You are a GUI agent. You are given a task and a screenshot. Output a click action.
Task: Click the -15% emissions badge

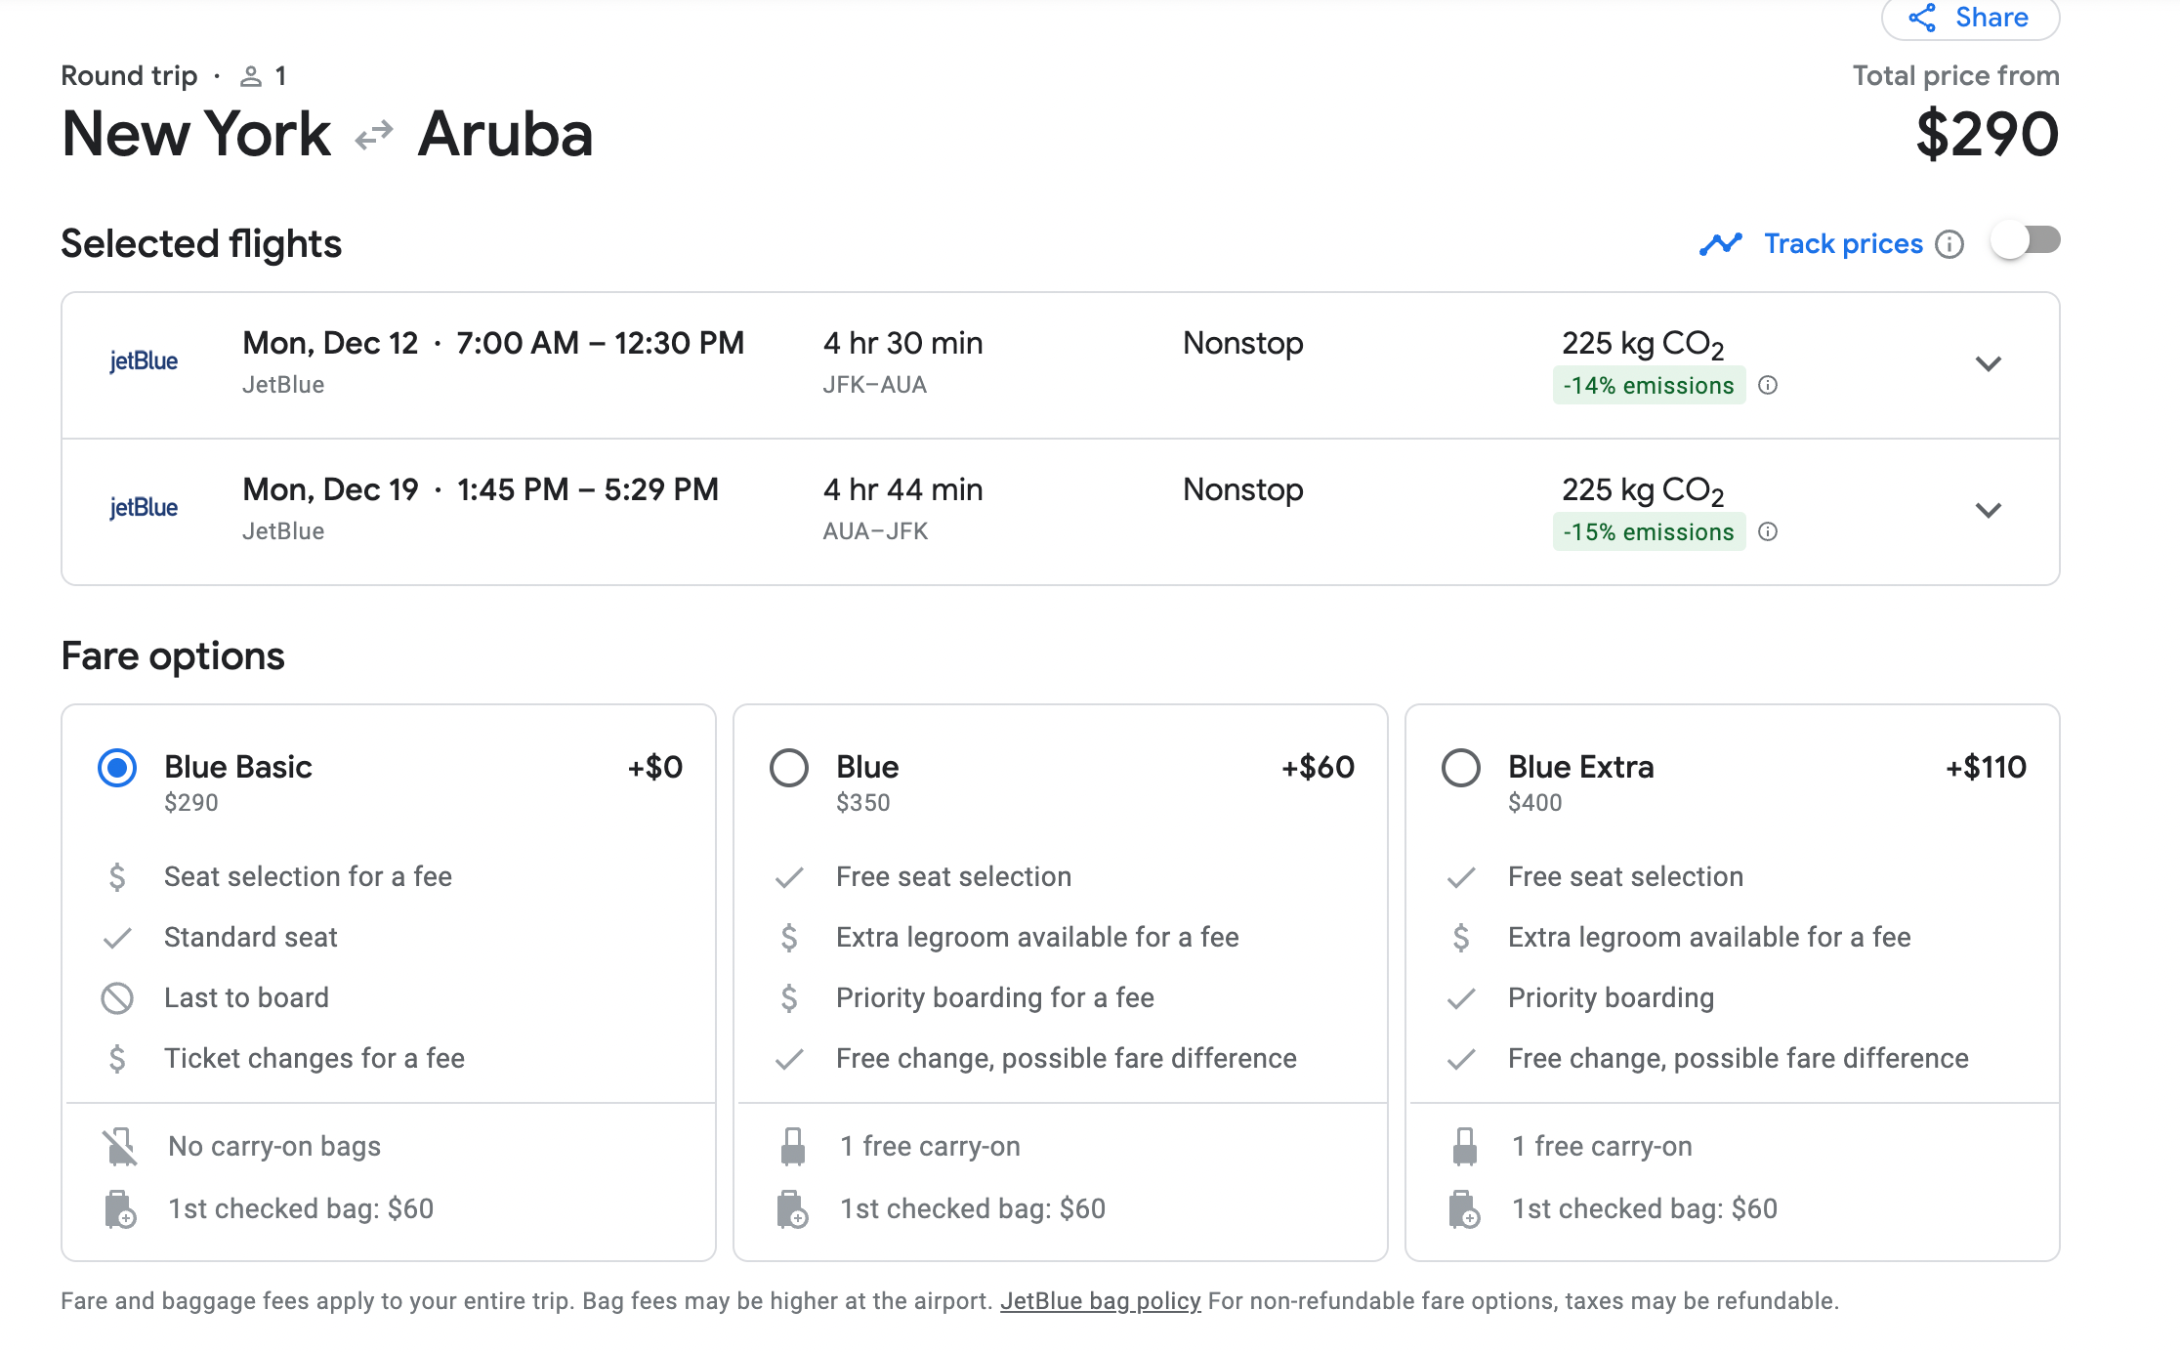(1649, 532)
